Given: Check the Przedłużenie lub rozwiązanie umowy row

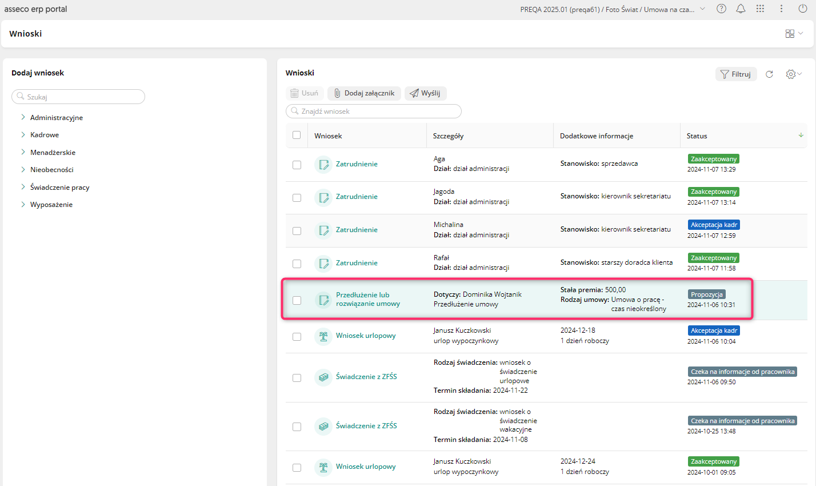Looking at the screenshot, I should pyautogui.click(x=297, y=300).
